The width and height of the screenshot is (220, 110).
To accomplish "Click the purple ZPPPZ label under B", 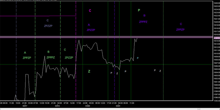I will coord(143,22).
